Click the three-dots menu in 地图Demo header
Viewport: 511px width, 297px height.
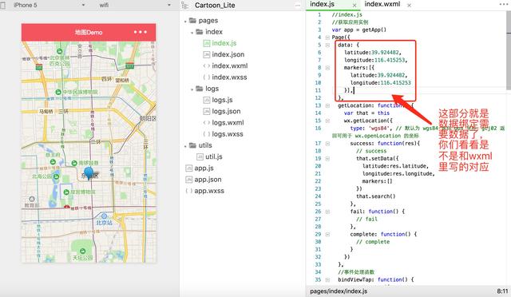coord(141,32)
